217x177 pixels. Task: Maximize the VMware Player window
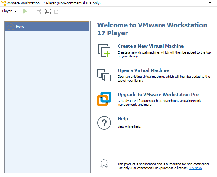pyautogui.click(x=196, y=3)
